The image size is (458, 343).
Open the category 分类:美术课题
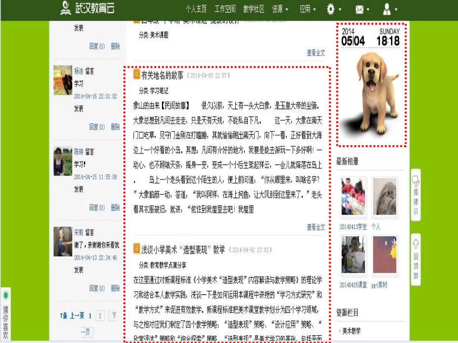(154, 35)
